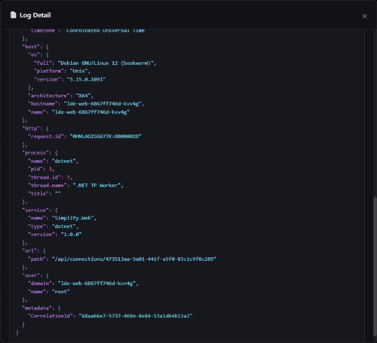Image resolution: width=377 pixels, height=343 pixels.
Task: Click the Log Detail title text
Action: 35,15
